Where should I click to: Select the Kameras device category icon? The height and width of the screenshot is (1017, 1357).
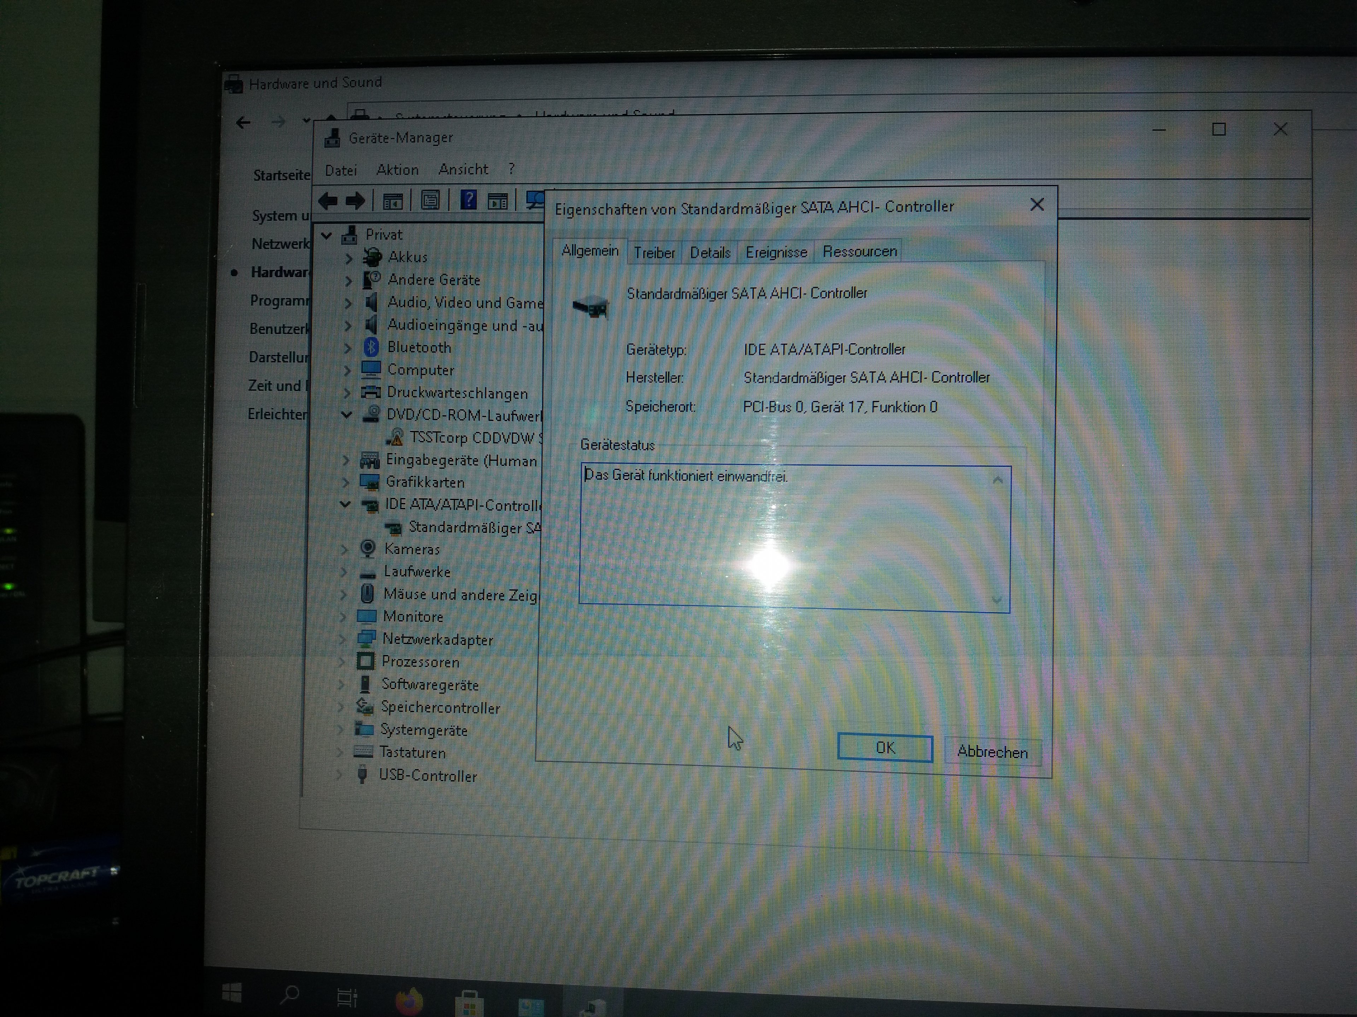click(x=368, y=549)
